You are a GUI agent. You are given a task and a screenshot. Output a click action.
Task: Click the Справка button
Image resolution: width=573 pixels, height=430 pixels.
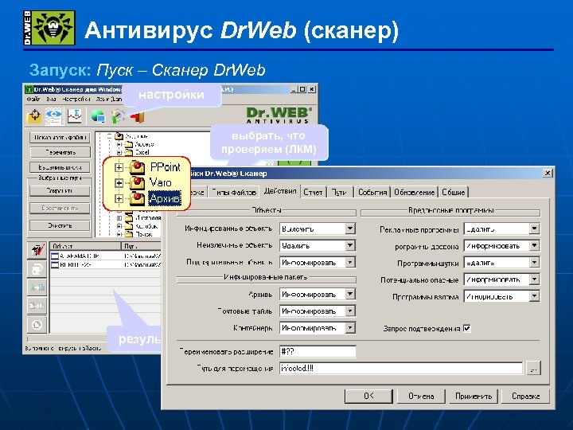525,396
